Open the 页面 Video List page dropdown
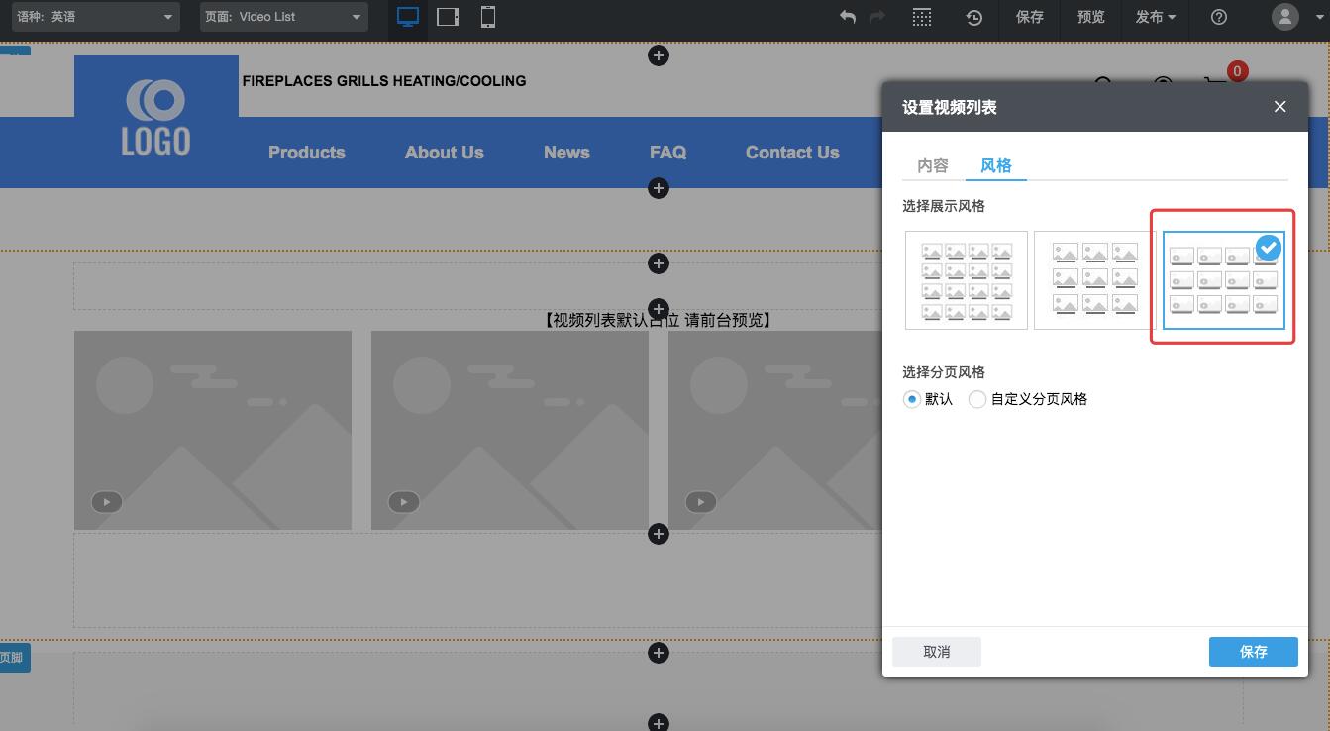The image size is (1330, 731). tap(283, 16)
